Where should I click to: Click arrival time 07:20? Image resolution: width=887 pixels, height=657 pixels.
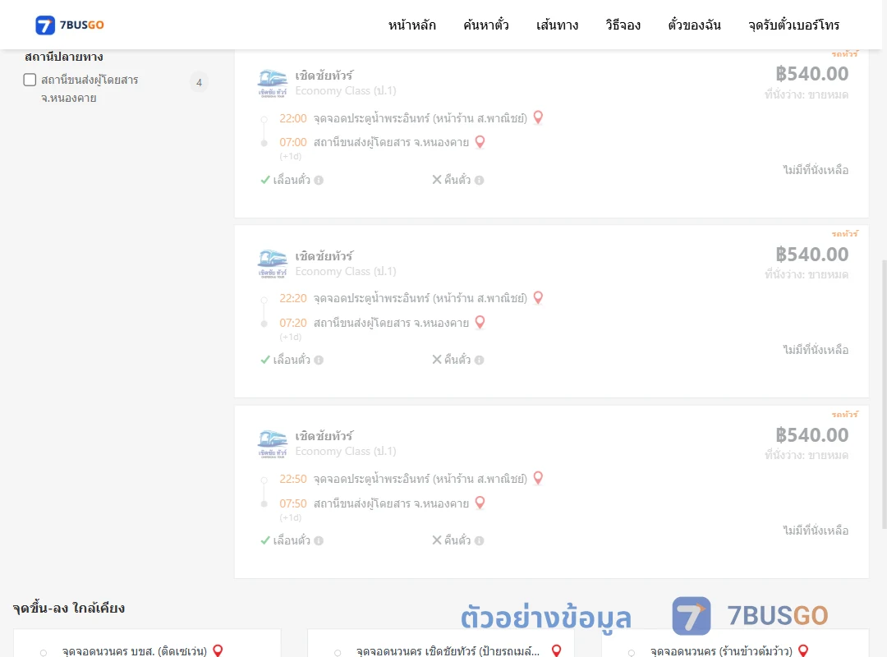(293, 323)
